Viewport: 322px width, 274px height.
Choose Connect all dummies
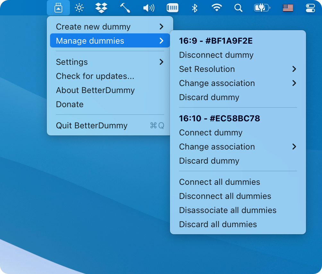point(238,182)
